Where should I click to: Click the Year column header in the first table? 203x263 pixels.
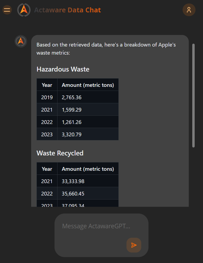47,85
